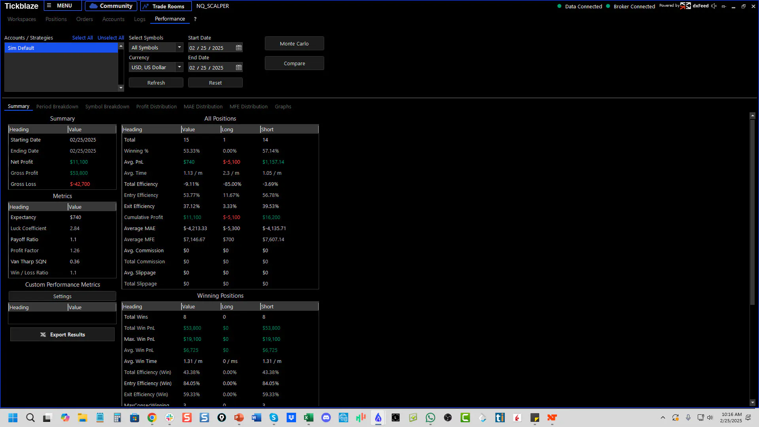Click the Tickblaze flame icon in taskbar
The width and height of the screenshot is (759, 427).
tap(378, 418)
